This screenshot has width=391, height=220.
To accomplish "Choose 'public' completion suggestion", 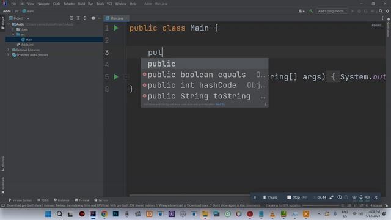I will pyautogui.click(x=205, y=64).
